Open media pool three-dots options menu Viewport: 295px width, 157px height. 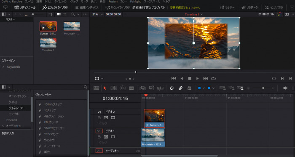[x=85, y=14]
